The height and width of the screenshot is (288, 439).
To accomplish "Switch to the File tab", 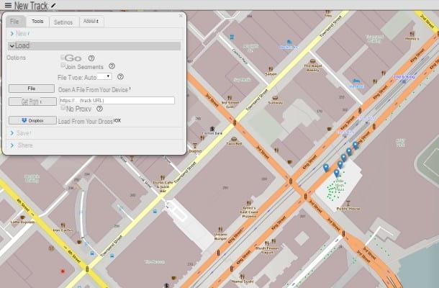I will point(15,22).
